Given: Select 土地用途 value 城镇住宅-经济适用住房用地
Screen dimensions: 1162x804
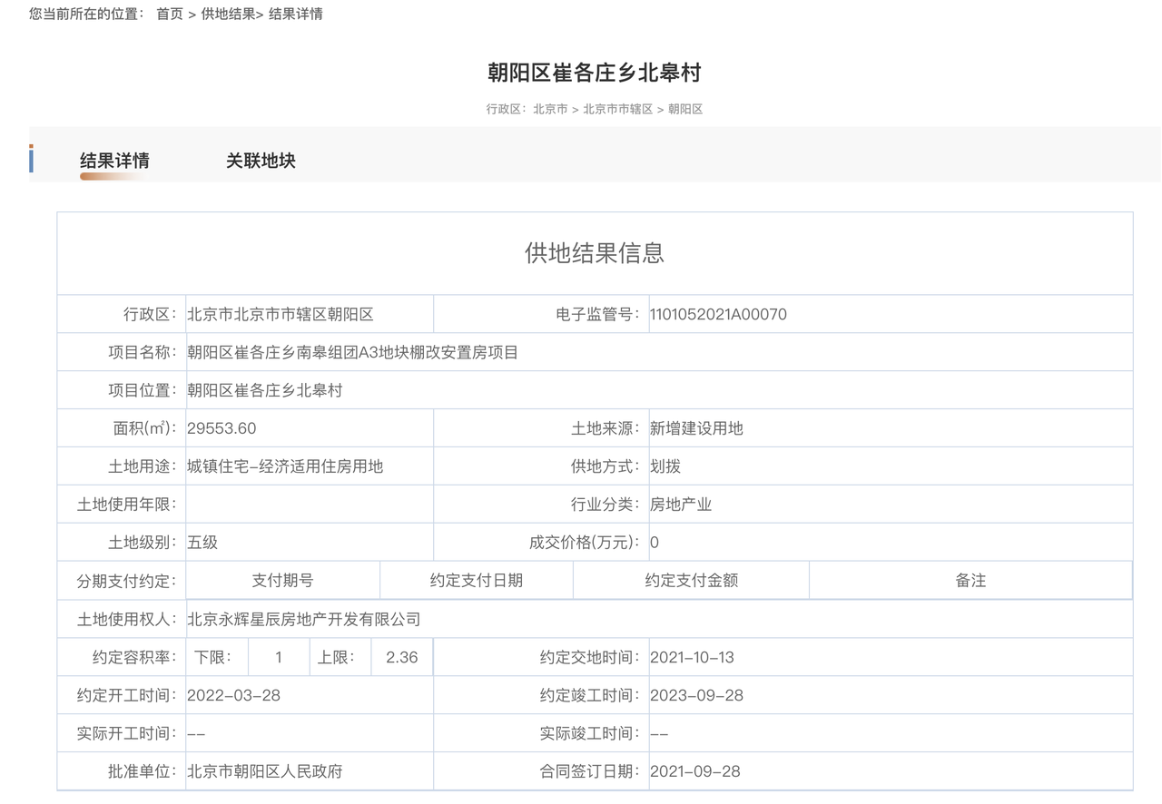Looking at the screenshot, I should [285, 467].
